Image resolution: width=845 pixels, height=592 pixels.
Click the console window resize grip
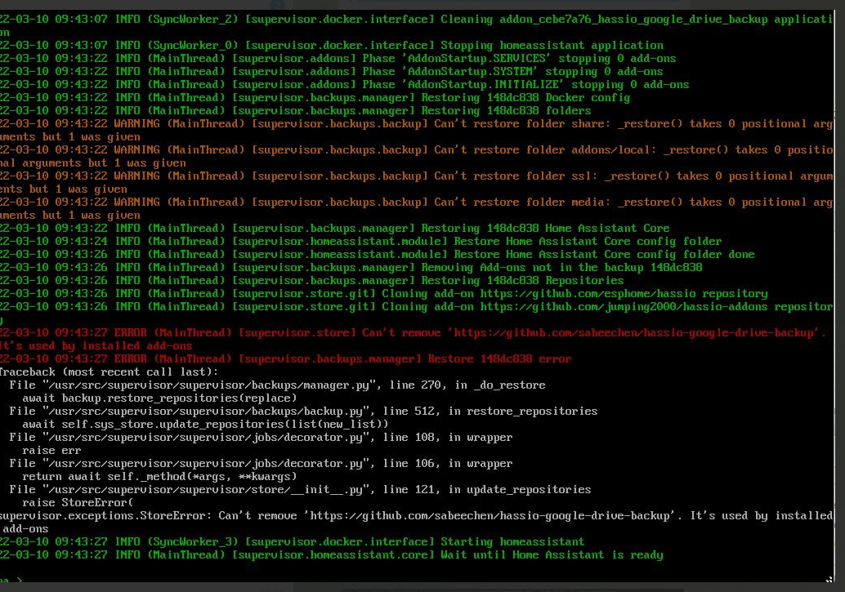pyautogui.click(x=829, y=579)
